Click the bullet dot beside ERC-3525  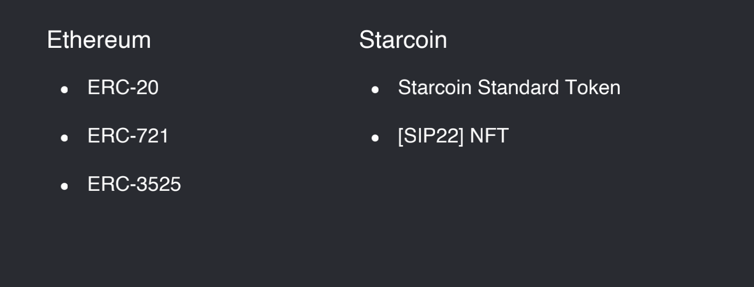65,186
